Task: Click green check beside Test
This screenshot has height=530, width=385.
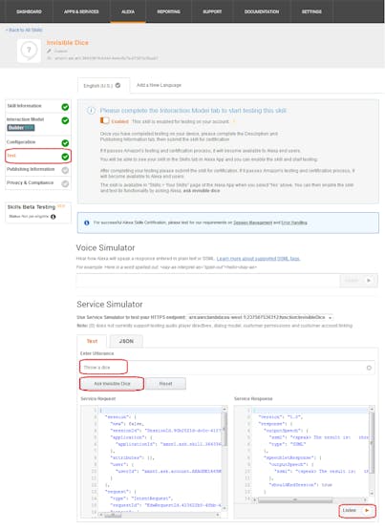Action: pos(65,157)
